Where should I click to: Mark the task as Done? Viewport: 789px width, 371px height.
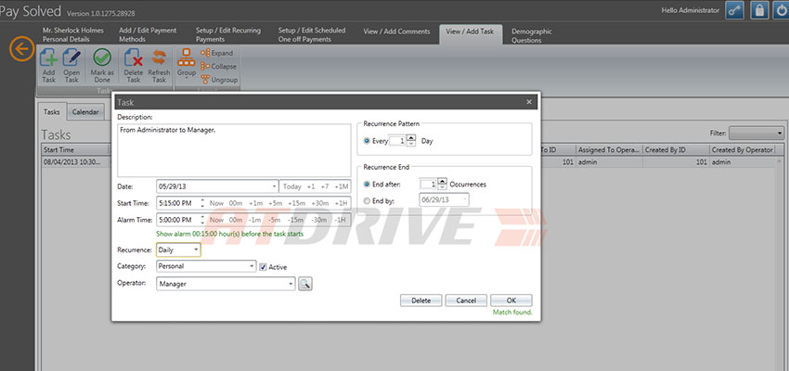tap(102, 65)
